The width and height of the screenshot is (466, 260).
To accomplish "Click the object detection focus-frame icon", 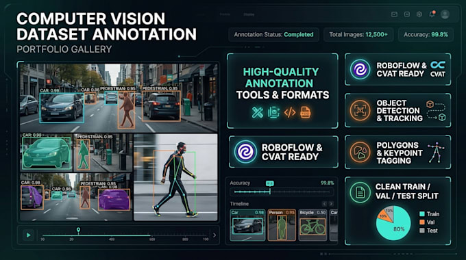I will pos(360,110).
